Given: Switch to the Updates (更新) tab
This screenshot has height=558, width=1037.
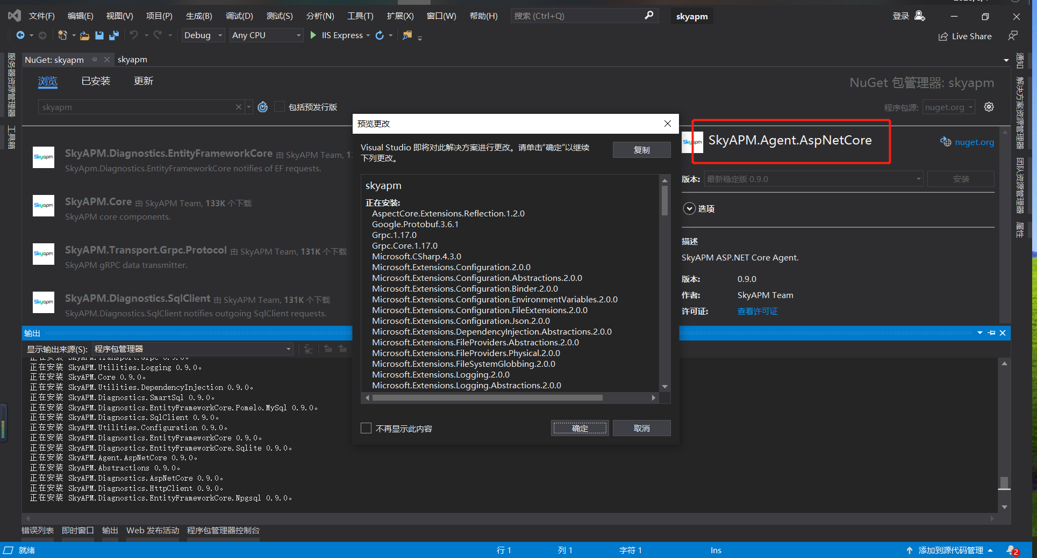Looking at the screenshot, I should 144,81.
